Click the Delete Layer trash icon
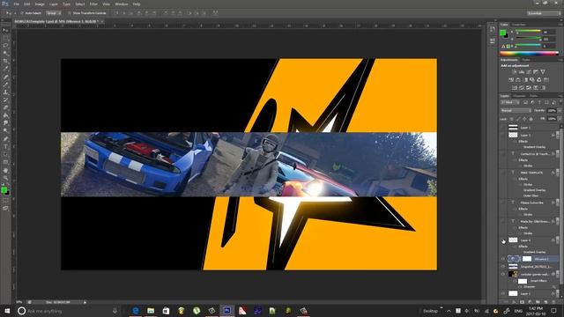Viewport: 564px width, 317px height. pyautogui.click(x=553, y=302)
